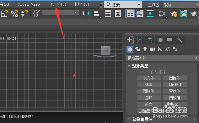Toggle the Ribbon display icon
Viewport: 199px width, 123px height.
click(130, 13)
